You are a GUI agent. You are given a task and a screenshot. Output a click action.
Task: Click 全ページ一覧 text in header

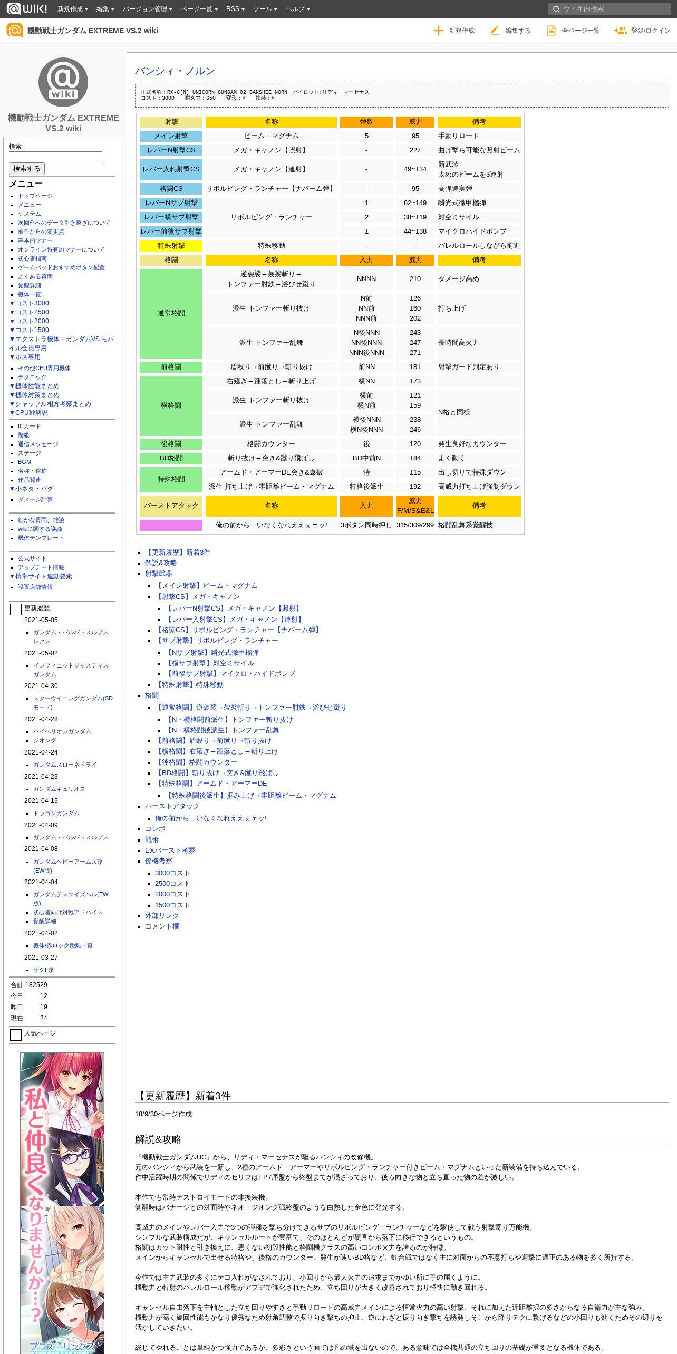click(x=581, y=31)
